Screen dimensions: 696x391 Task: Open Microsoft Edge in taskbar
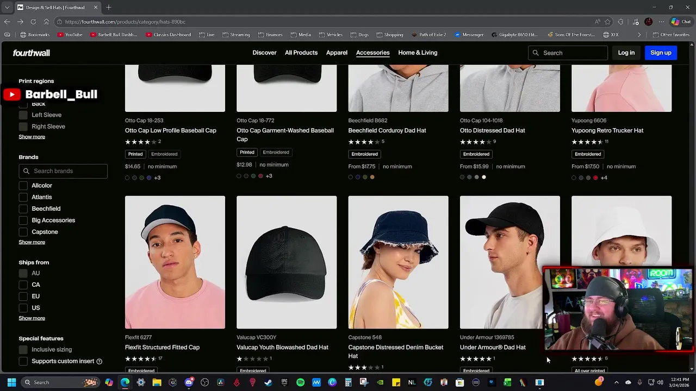[125, 382]
